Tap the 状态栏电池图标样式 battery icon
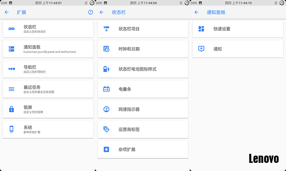The height and width of the screenshot is (171, 286). tap(106, 69)
